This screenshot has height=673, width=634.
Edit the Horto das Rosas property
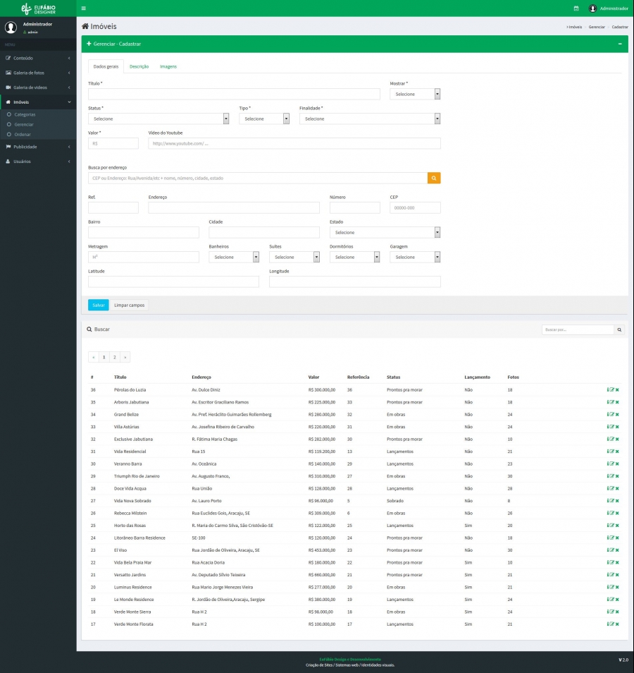pyautogui.click(x=612, y=526)
